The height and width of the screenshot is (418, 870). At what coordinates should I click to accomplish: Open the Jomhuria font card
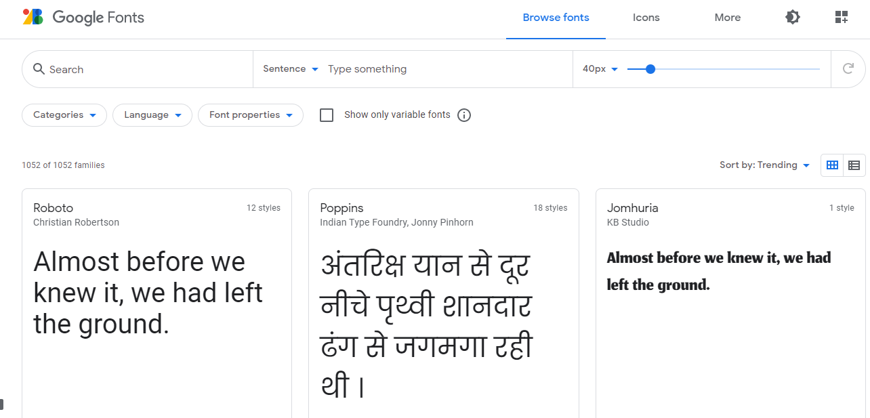pos(730,304)
